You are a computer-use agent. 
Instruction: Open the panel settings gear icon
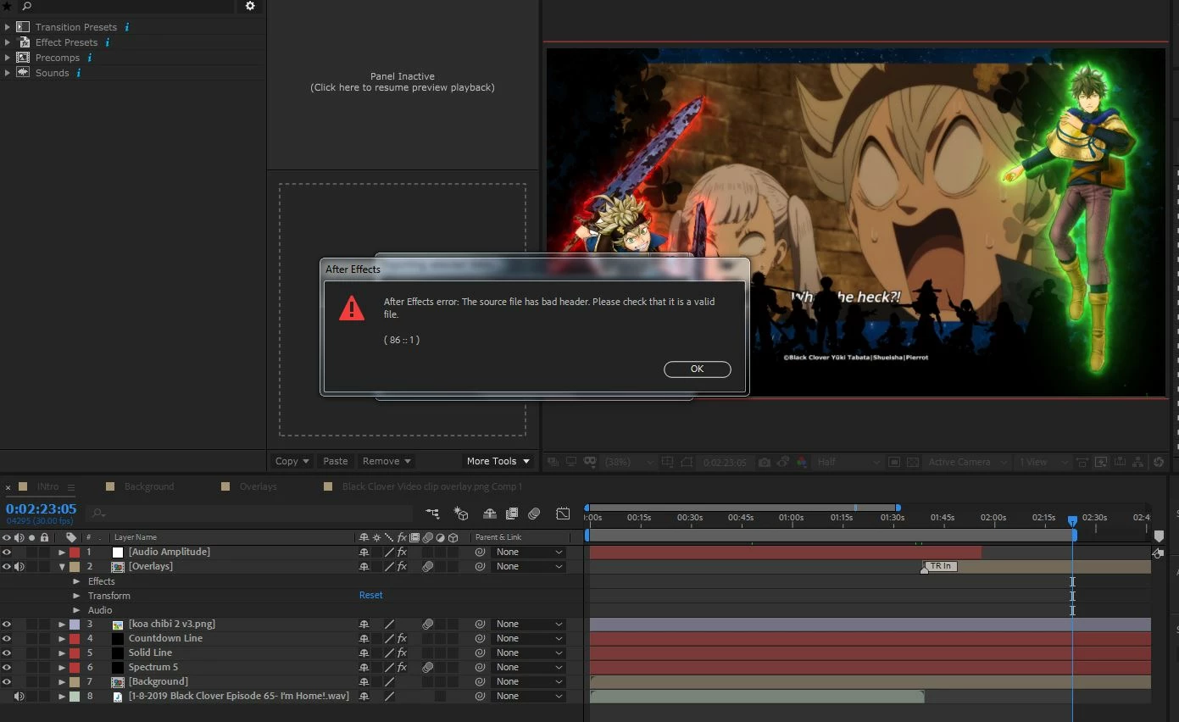point(250,6)
